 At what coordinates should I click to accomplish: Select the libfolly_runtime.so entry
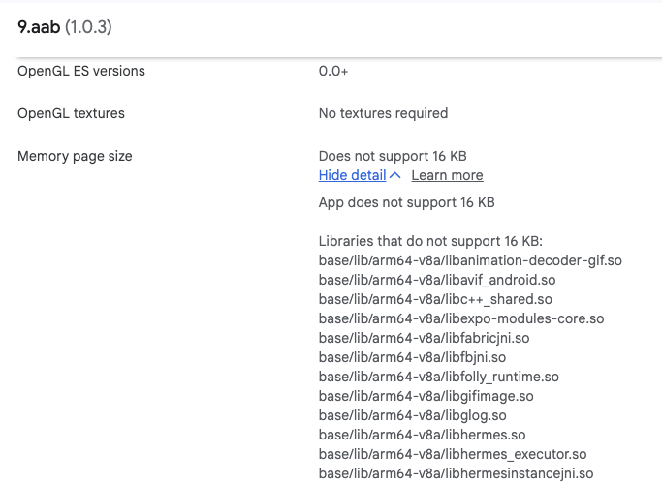pyautogui.click(x=439, y=377)
